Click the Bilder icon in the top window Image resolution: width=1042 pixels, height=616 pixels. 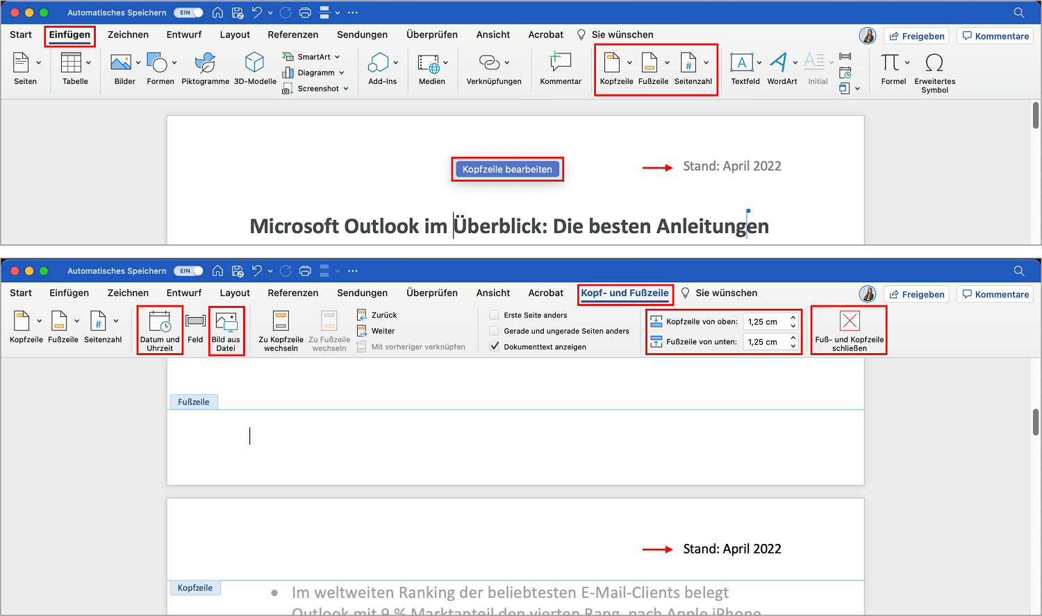point(121,63)
